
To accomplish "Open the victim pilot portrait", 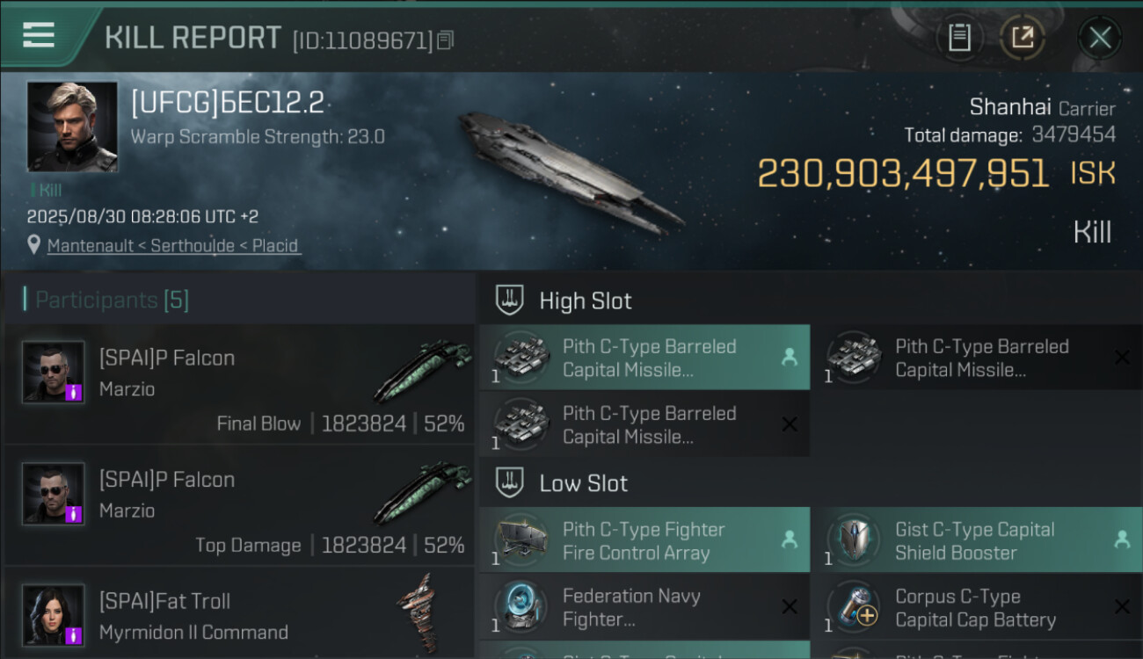I will pos(72,127).
